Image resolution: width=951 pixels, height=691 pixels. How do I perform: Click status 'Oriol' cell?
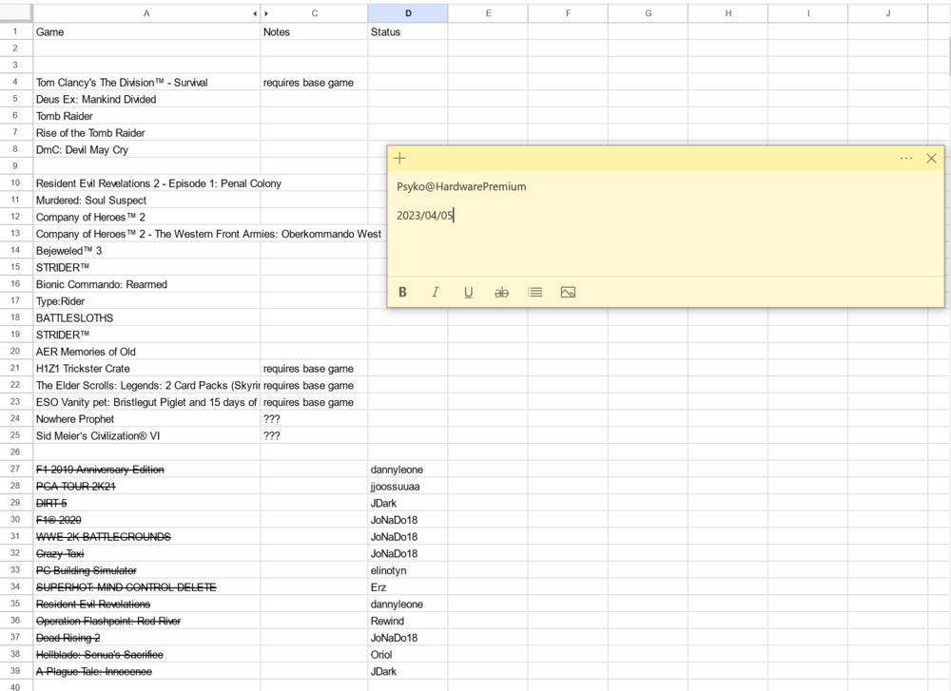408,655
